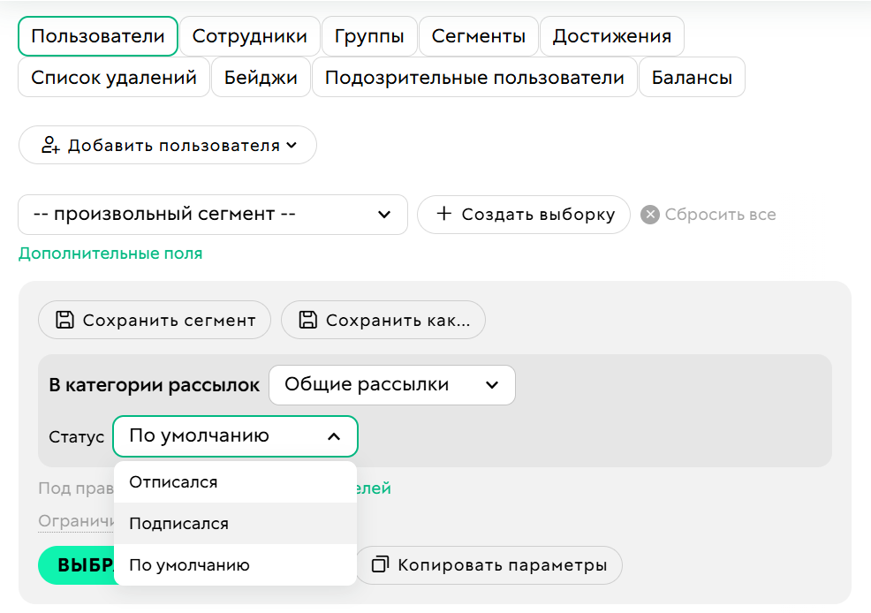This screenshot has height=613, width=871.
Task: Click the person-add icon on 'Добавить пользователя'
Action: pos(49,145)
